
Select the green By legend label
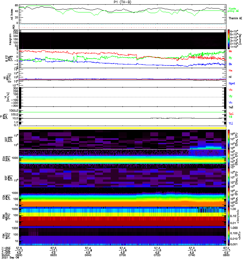click(x=230, y=58)
